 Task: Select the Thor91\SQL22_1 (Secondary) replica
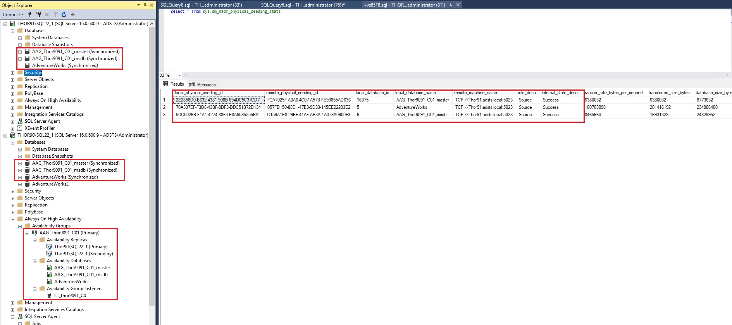point(83,254)
